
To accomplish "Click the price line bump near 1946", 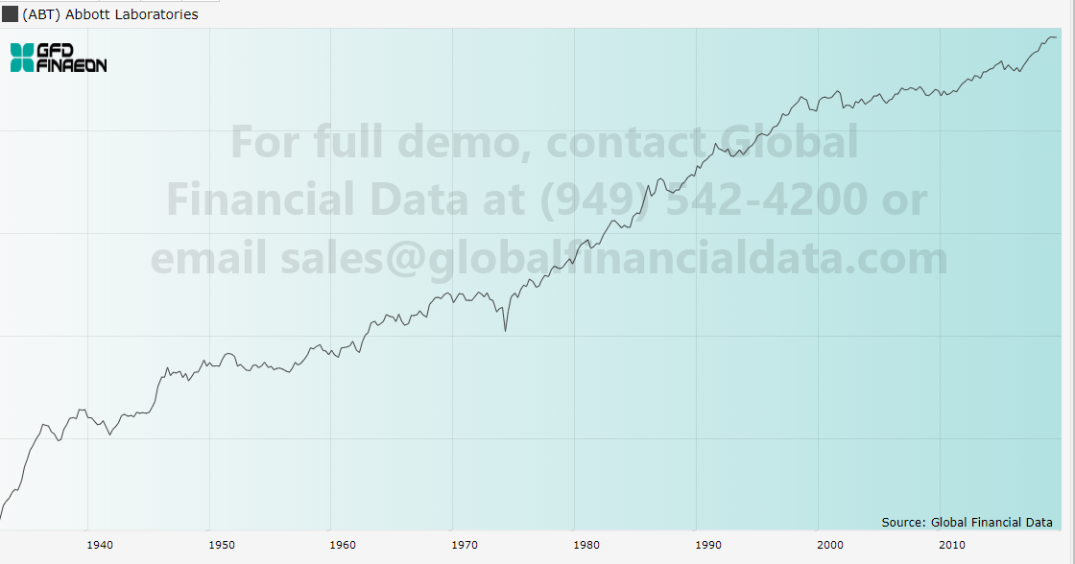I will pos(167,369).
